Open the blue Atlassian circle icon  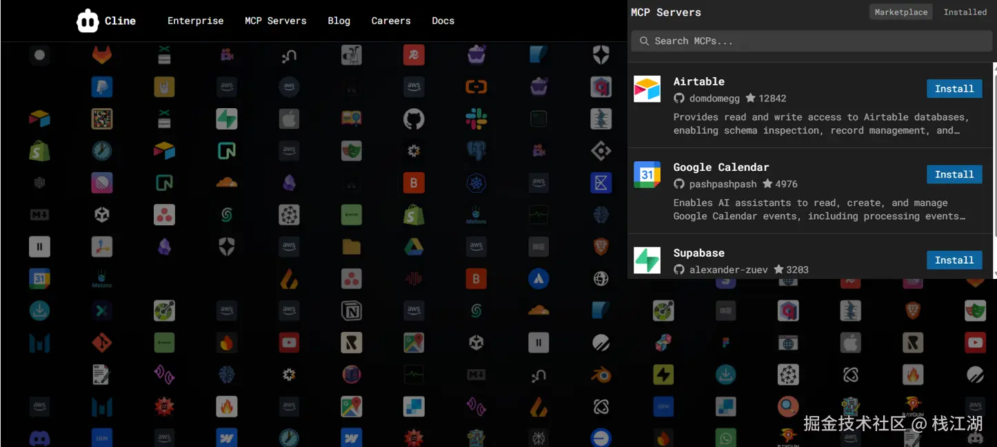[538, 279]
